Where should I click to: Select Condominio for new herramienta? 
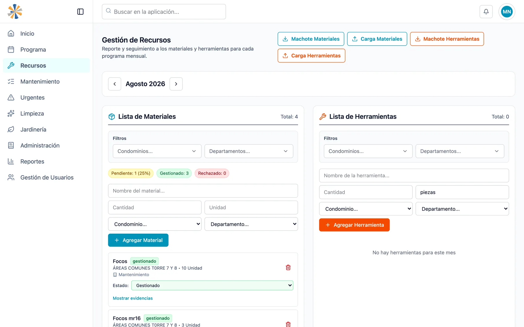pos(366,209)
